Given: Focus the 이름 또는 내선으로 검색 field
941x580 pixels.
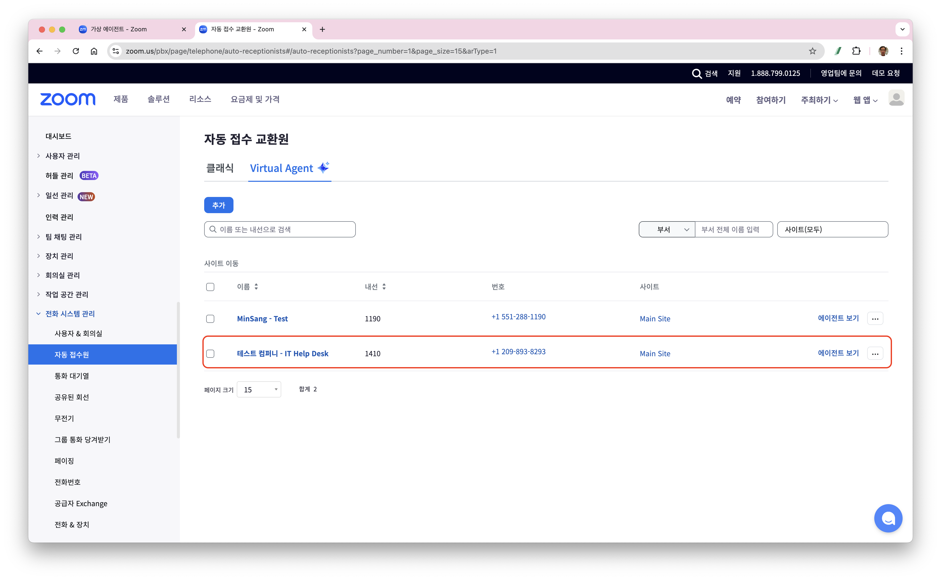Looking at the screenshot, I should point(279,229).
